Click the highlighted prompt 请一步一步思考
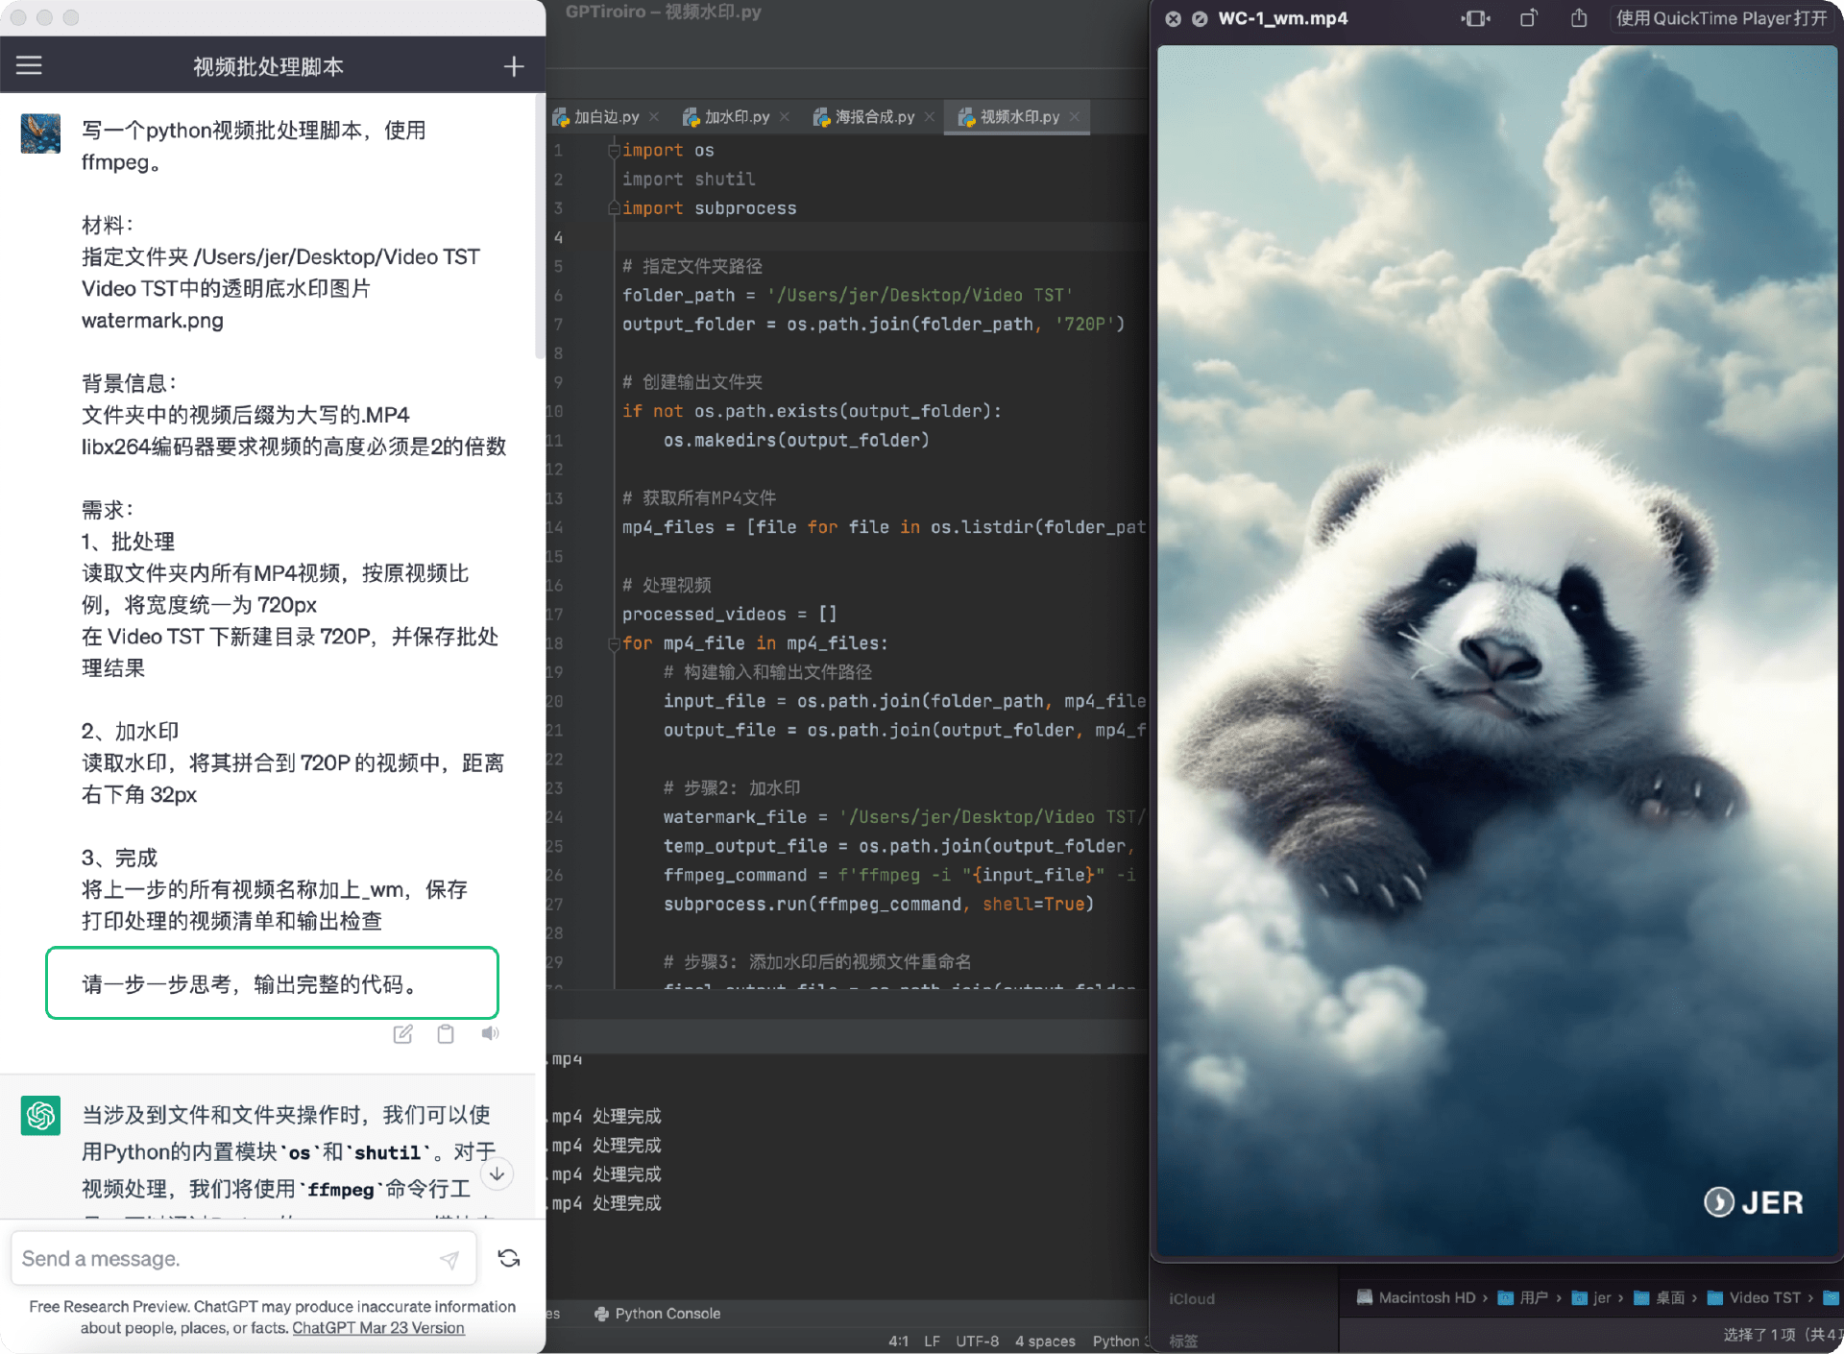 (x=272, y=983)
